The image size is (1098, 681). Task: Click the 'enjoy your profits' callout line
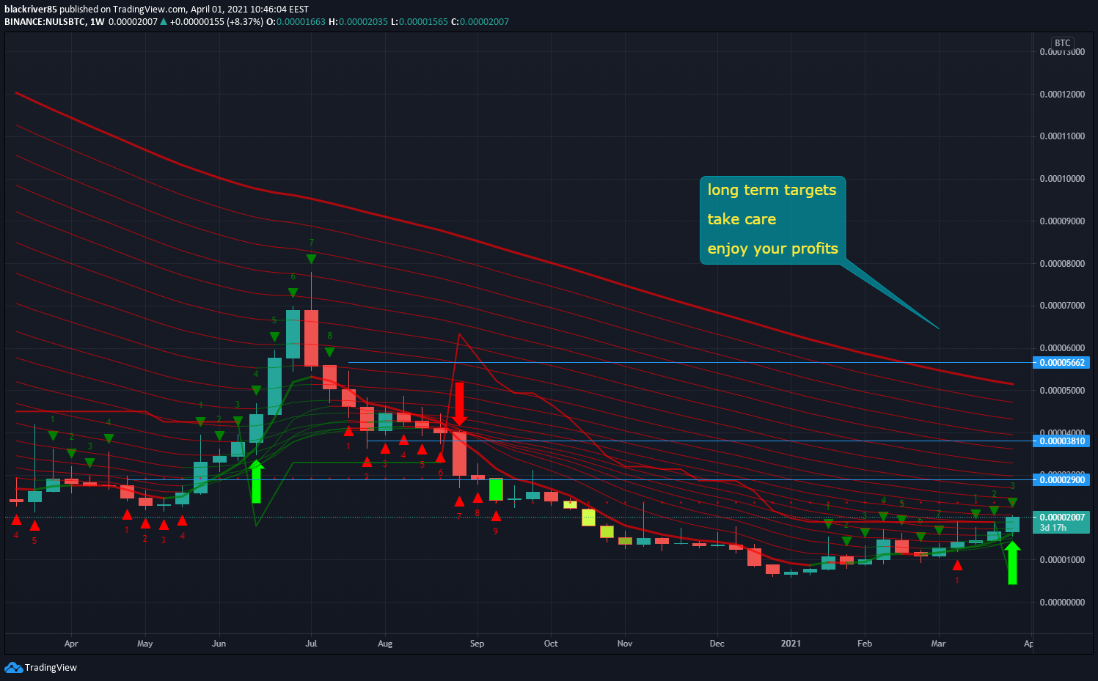click(772, 249)
